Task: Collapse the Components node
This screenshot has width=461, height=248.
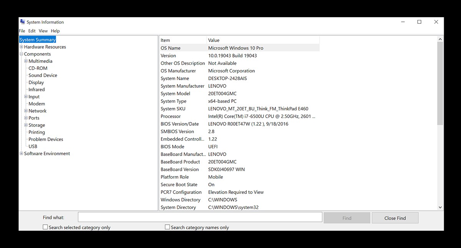Action: pyautogui.click(x=22, y=54)
